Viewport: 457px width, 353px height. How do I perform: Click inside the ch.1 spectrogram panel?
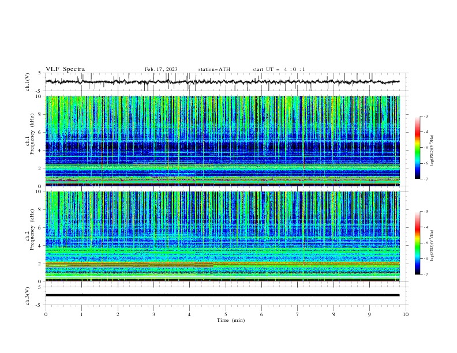point(223,141)
